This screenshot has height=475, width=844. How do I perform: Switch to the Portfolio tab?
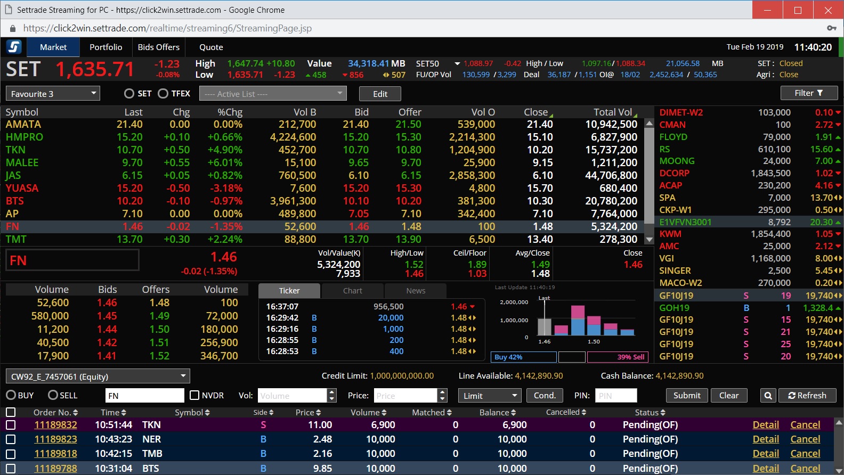106,47
